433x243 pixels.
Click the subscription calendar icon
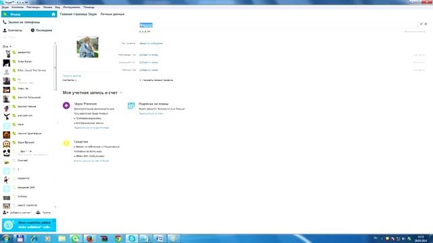click(131, 105)
